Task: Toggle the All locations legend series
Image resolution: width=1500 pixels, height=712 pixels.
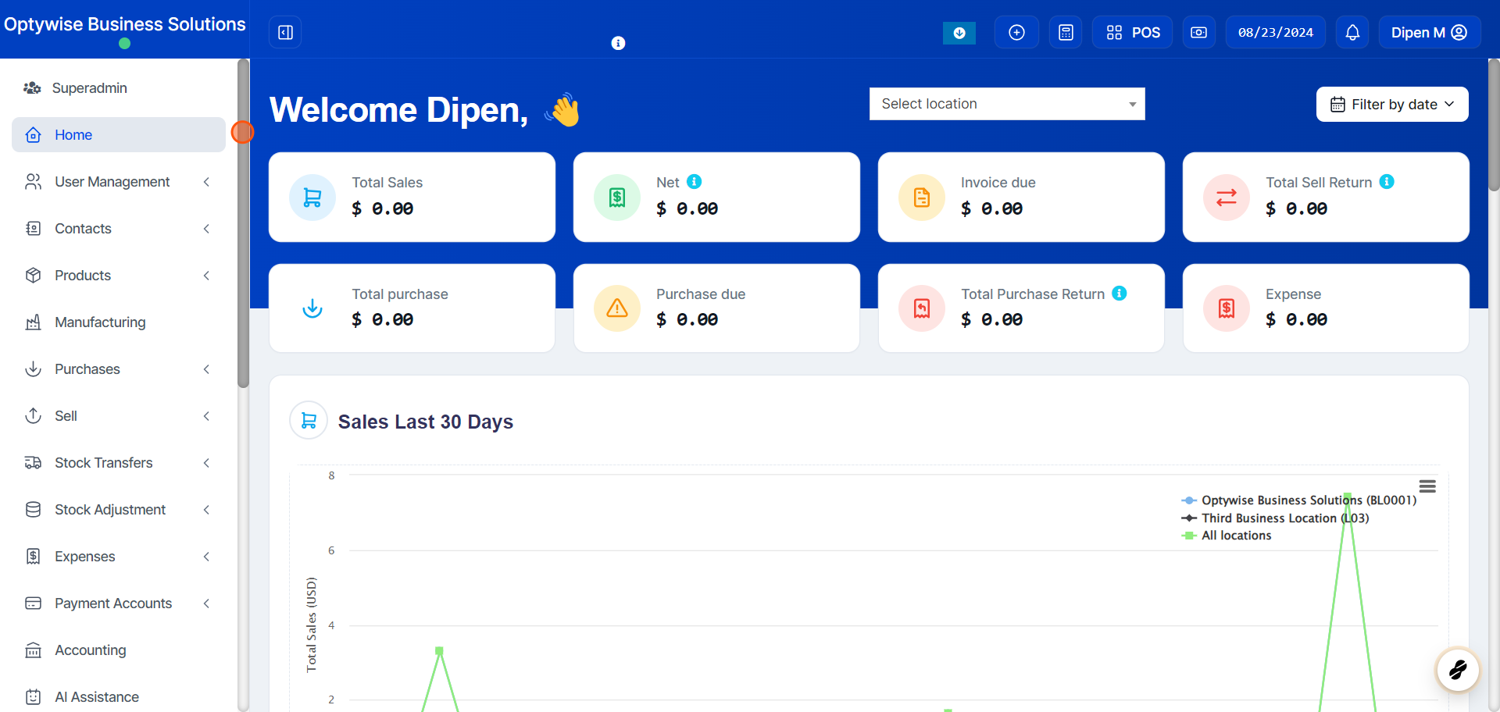Action: (x=1227, y=536)
